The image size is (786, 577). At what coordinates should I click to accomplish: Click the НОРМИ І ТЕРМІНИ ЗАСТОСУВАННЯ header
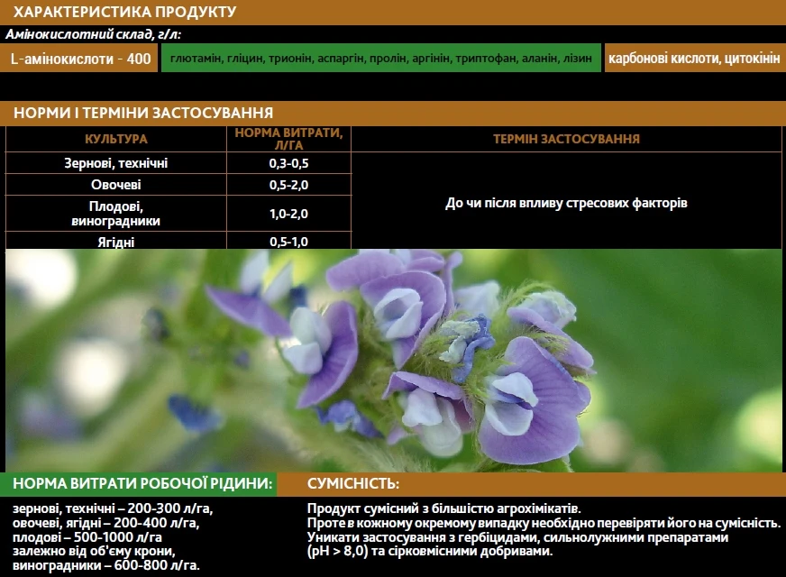pos(393,114)
